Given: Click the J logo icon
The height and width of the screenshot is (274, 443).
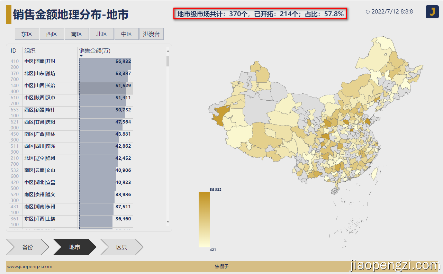Looking at the screenshot, I should pos(432,12).
